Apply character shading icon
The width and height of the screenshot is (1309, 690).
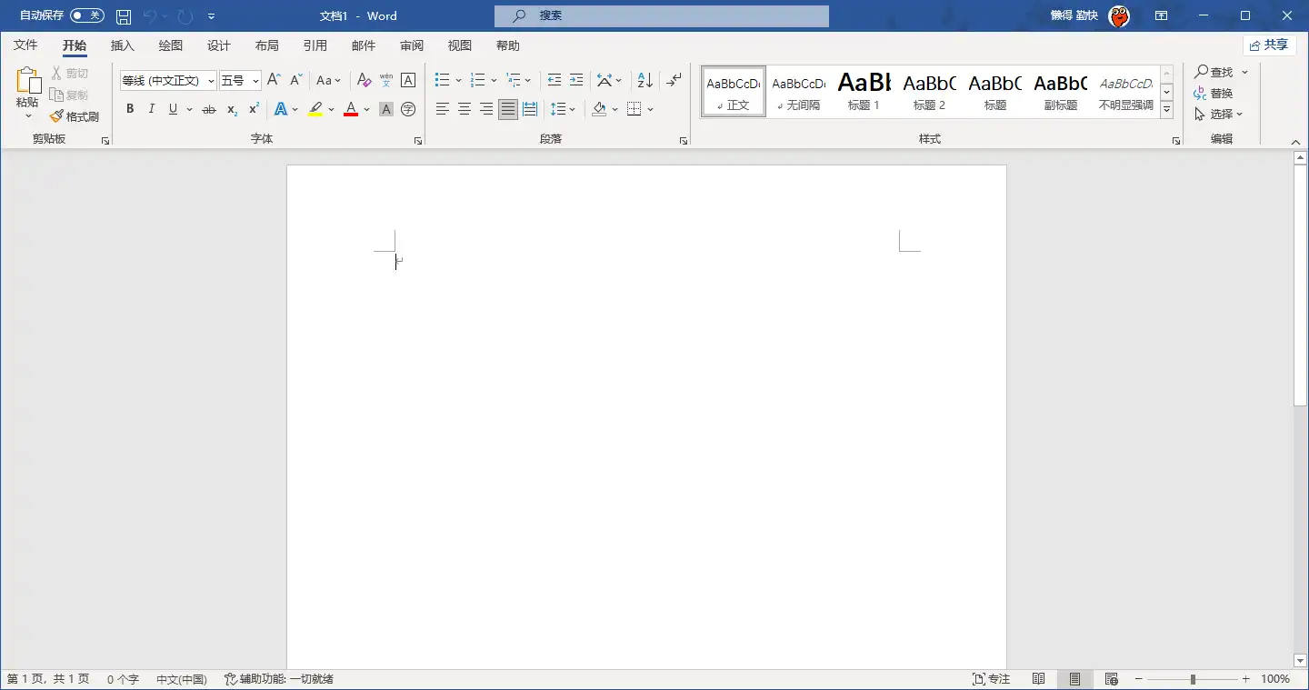[385, 109]
